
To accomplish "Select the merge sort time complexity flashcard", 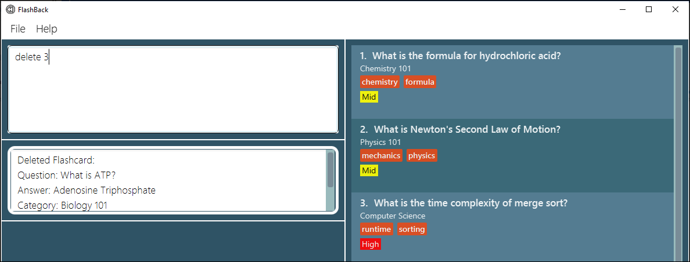I will click(512, 225).
